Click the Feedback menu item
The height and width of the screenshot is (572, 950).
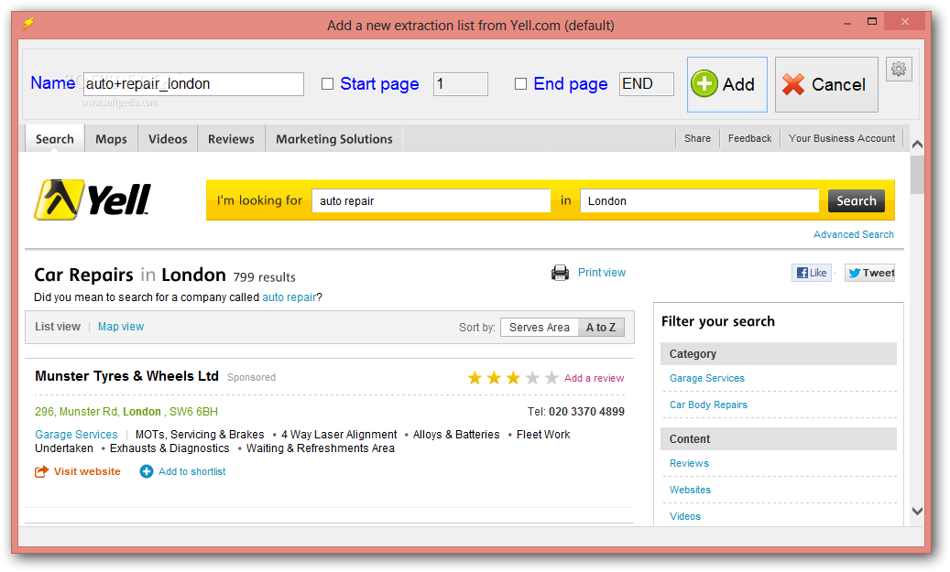click(749, 138)
